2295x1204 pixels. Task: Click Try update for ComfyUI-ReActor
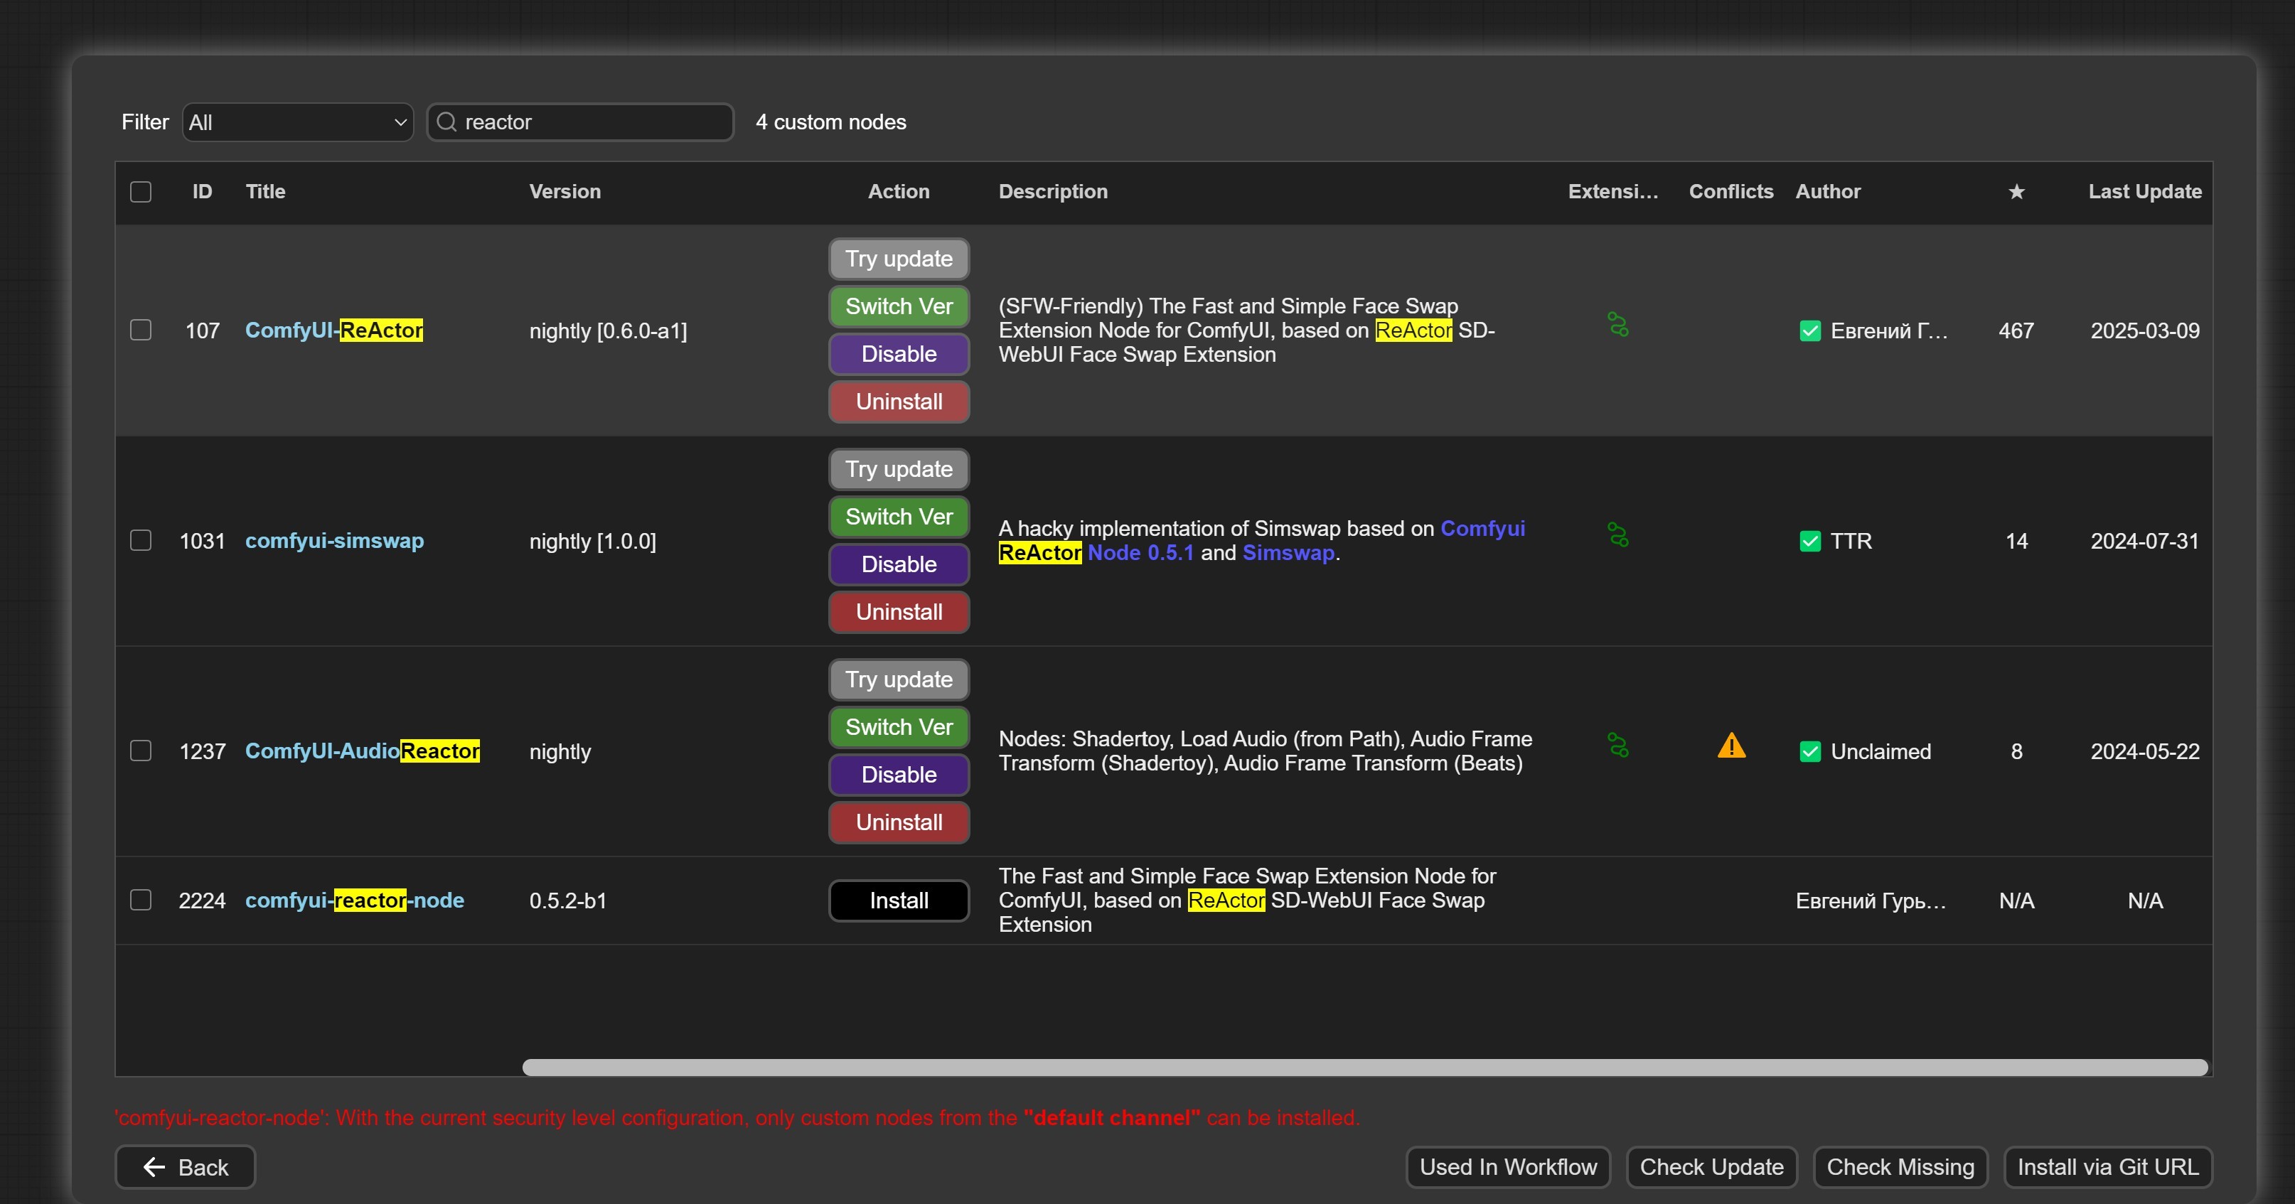point(899,259)
